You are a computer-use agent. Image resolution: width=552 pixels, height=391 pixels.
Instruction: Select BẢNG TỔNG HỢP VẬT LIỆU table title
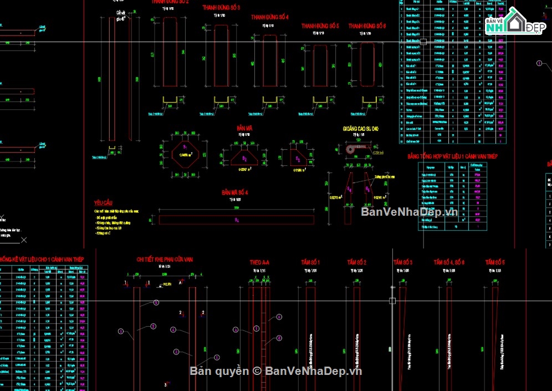452,156
